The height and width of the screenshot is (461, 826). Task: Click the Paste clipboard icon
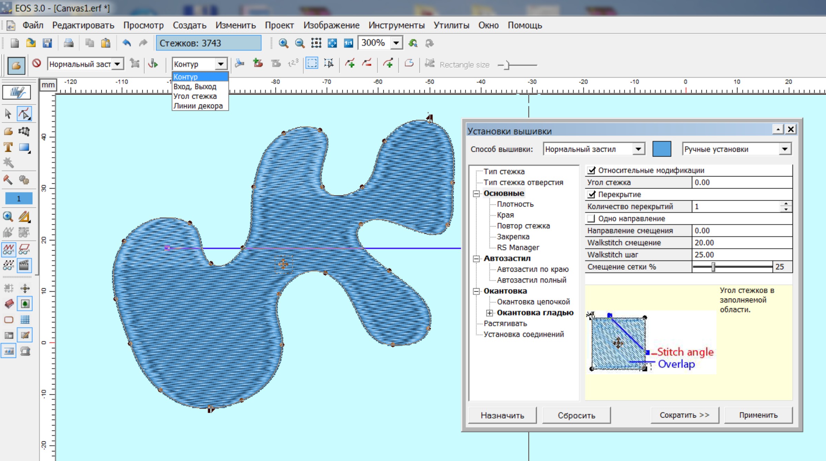[x=105, y=43]
